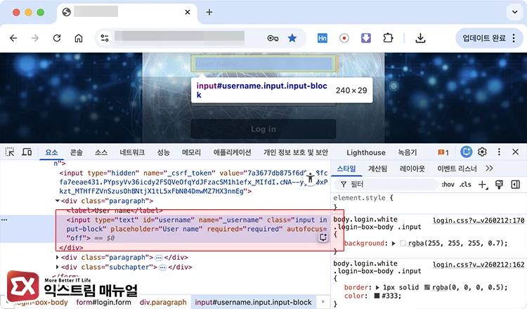Go back with the browser back arrow
This screenshot has height=309, width=527.
coord(13,39)
